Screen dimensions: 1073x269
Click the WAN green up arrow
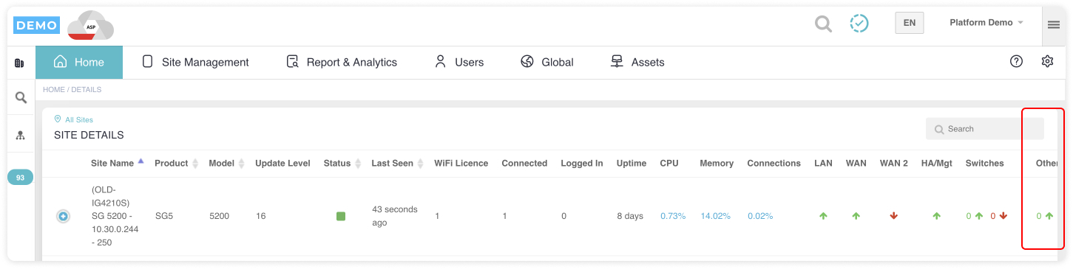pos(856,216)
